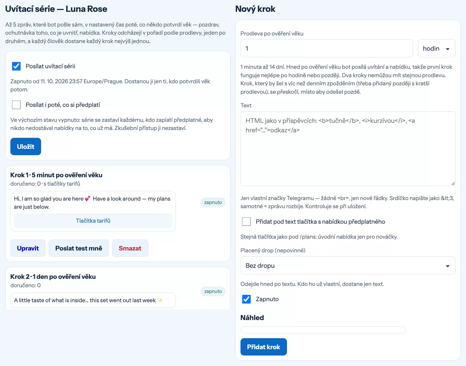466x366 pixels.
Task: Grab the textarea resize handle corner
Action: click(453, 183)
